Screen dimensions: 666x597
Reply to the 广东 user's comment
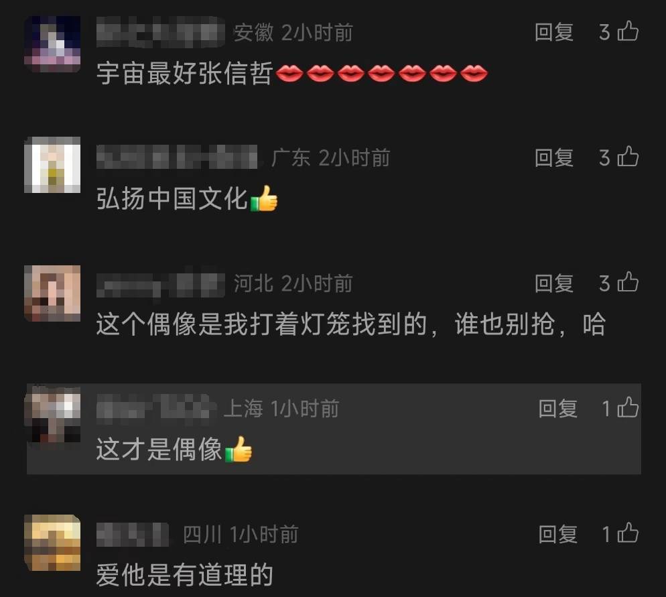[554, 157]
